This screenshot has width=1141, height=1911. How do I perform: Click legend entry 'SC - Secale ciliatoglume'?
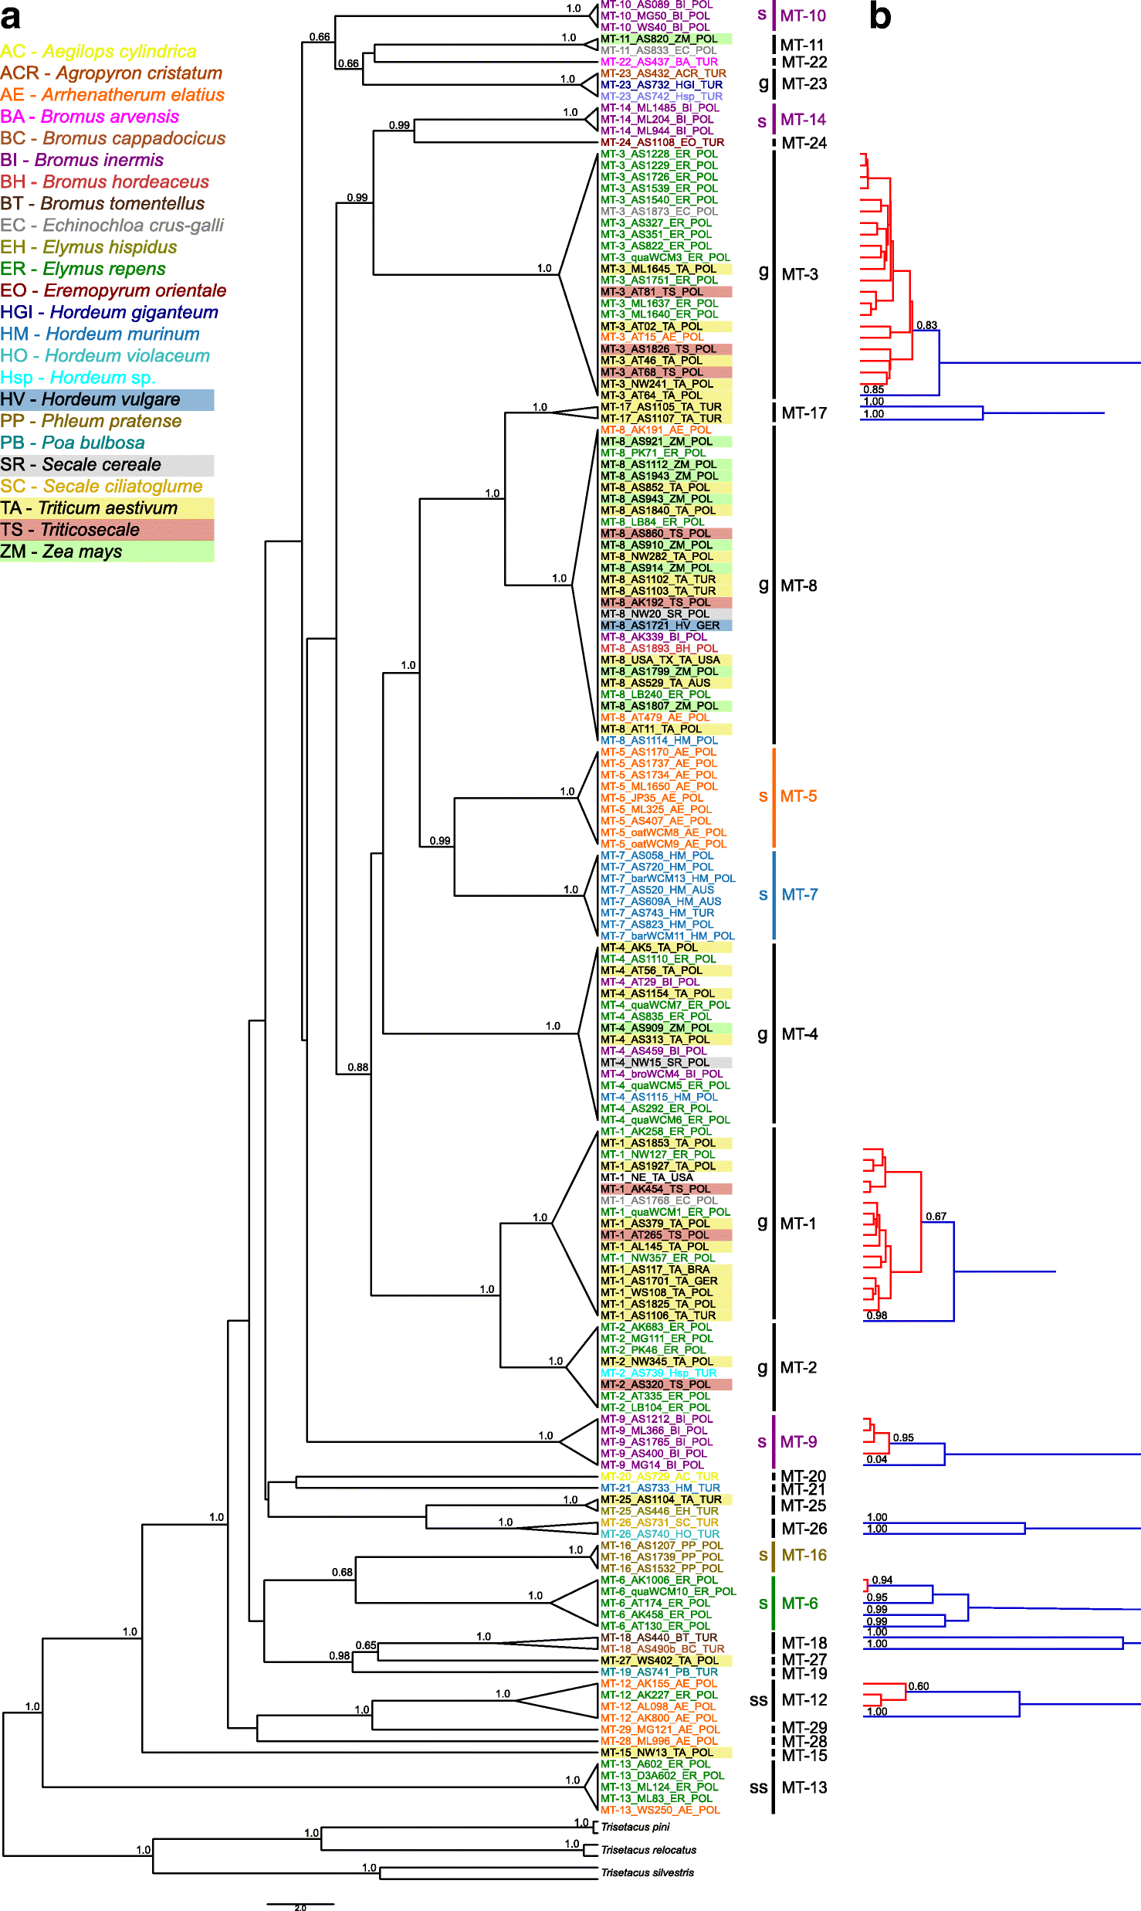pos(101,487)
